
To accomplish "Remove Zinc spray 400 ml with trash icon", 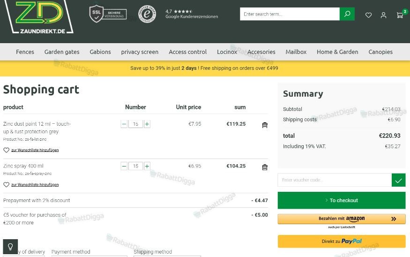I will pyautogui.click(x=265, y=167).
